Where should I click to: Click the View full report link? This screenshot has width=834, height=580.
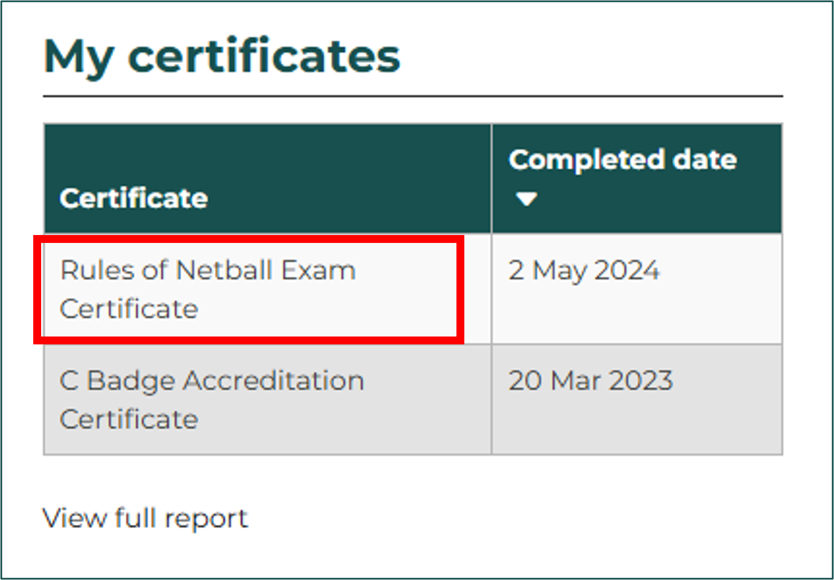(145, 518)
